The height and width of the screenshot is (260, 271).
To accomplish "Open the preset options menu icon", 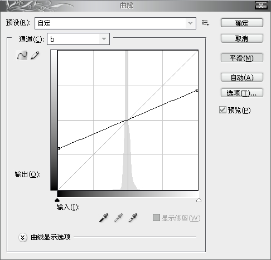I will coord(206,23).
